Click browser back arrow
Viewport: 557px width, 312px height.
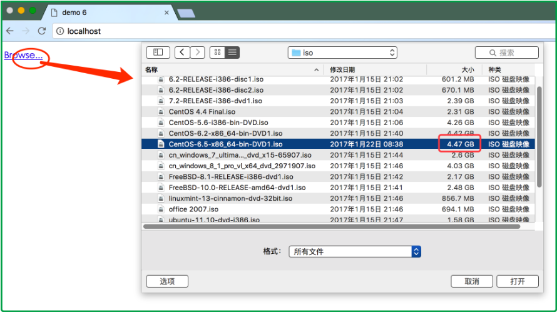click(10, 31)
